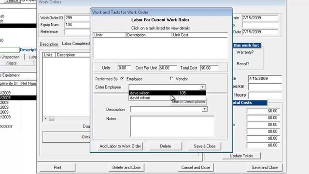Click the Recall? label

tap(243, 64)
